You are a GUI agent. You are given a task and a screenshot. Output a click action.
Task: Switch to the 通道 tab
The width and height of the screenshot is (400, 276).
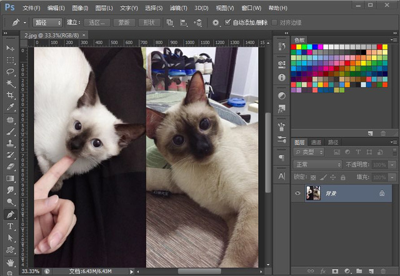[316, 142]
